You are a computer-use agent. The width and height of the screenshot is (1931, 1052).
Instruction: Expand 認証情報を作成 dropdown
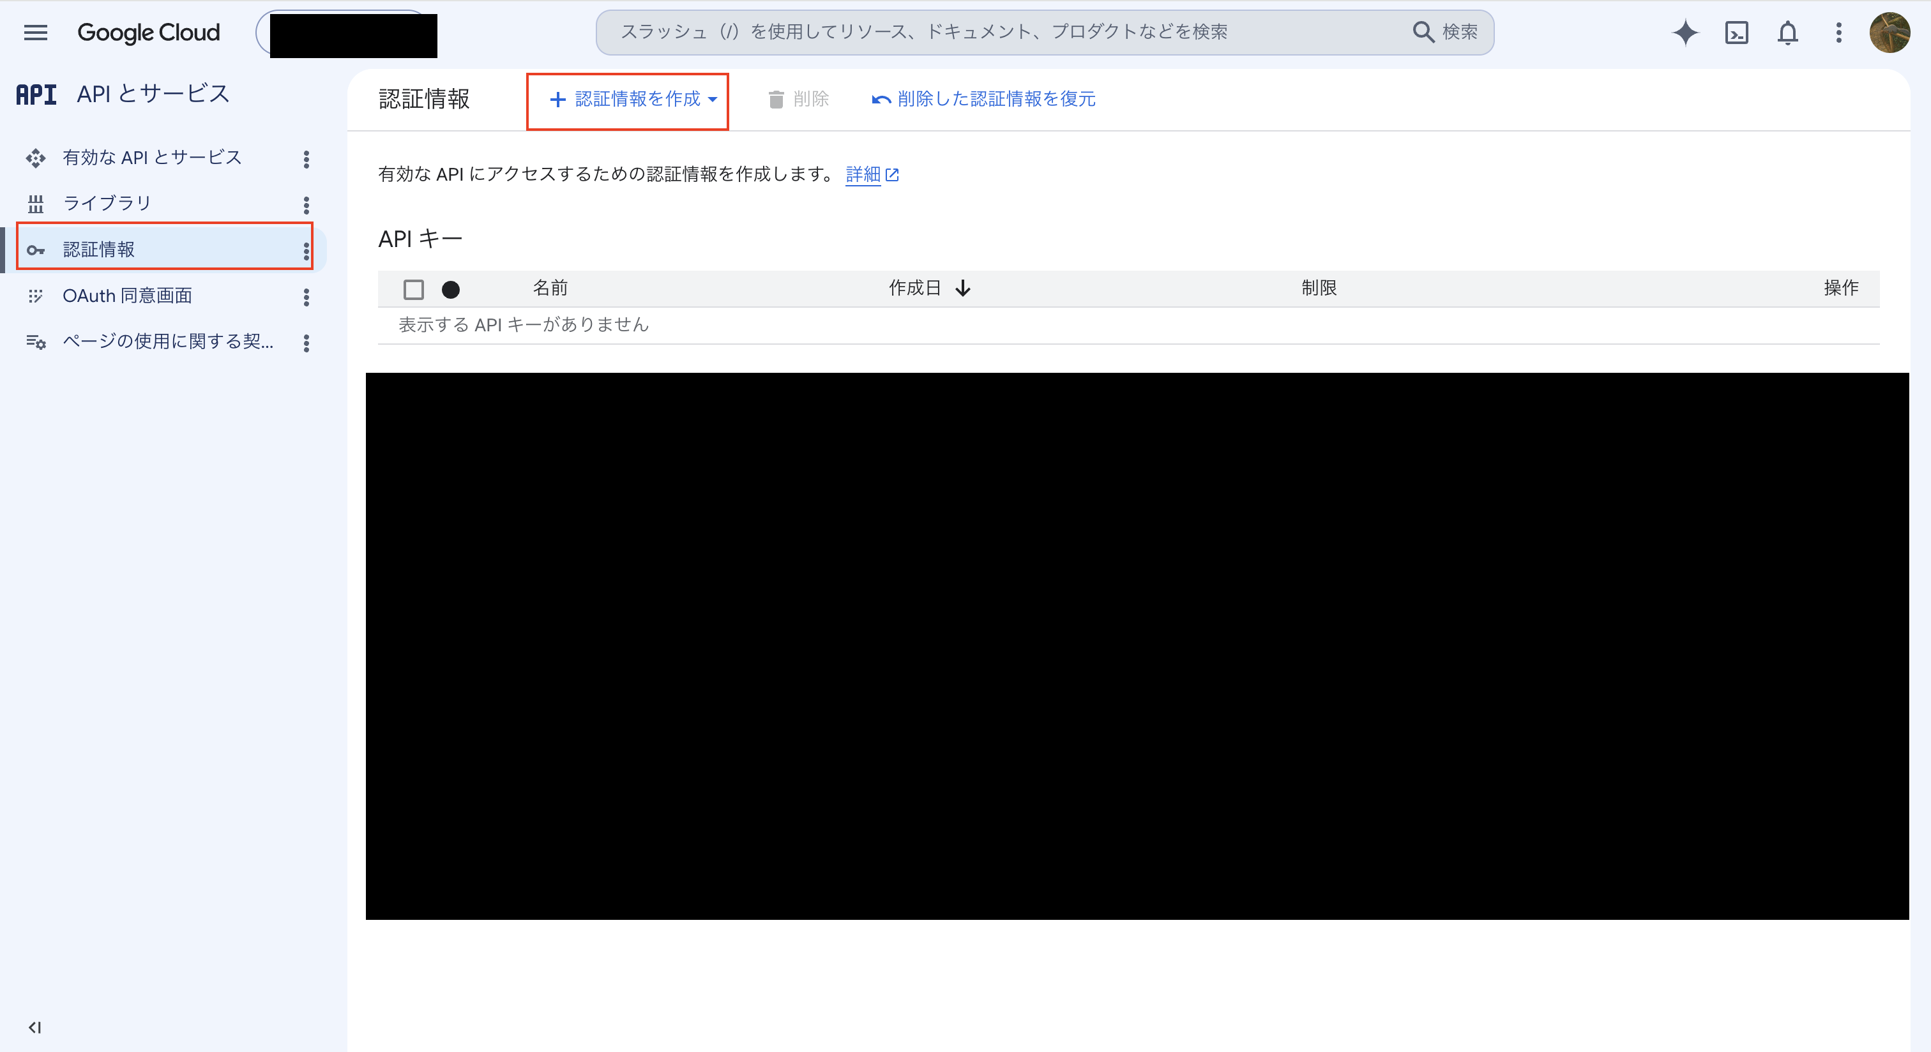633,99
